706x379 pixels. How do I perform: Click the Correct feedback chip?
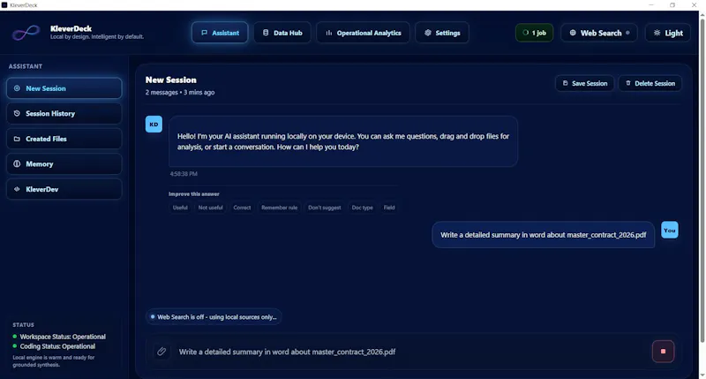242,208
